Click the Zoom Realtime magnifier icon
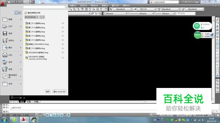 70,9
